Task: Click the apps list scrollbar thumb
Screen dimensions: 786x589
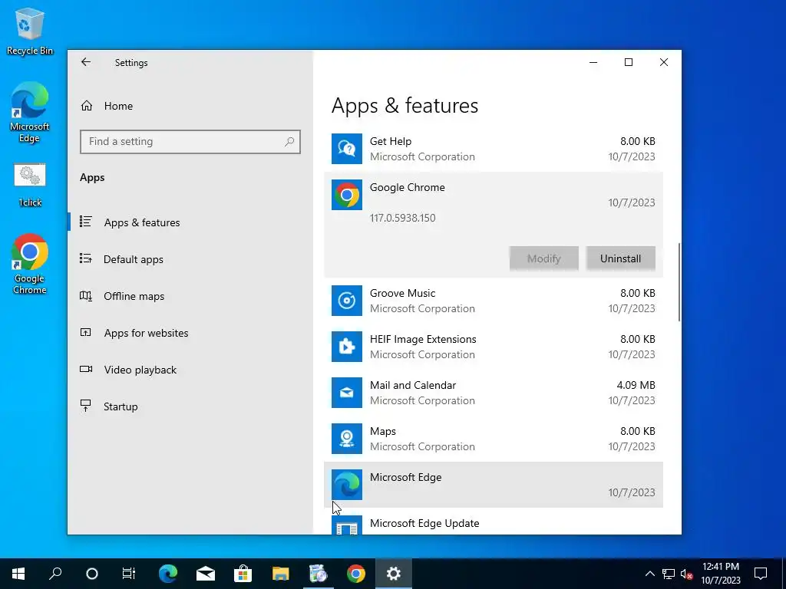Action: coord(679,282)
